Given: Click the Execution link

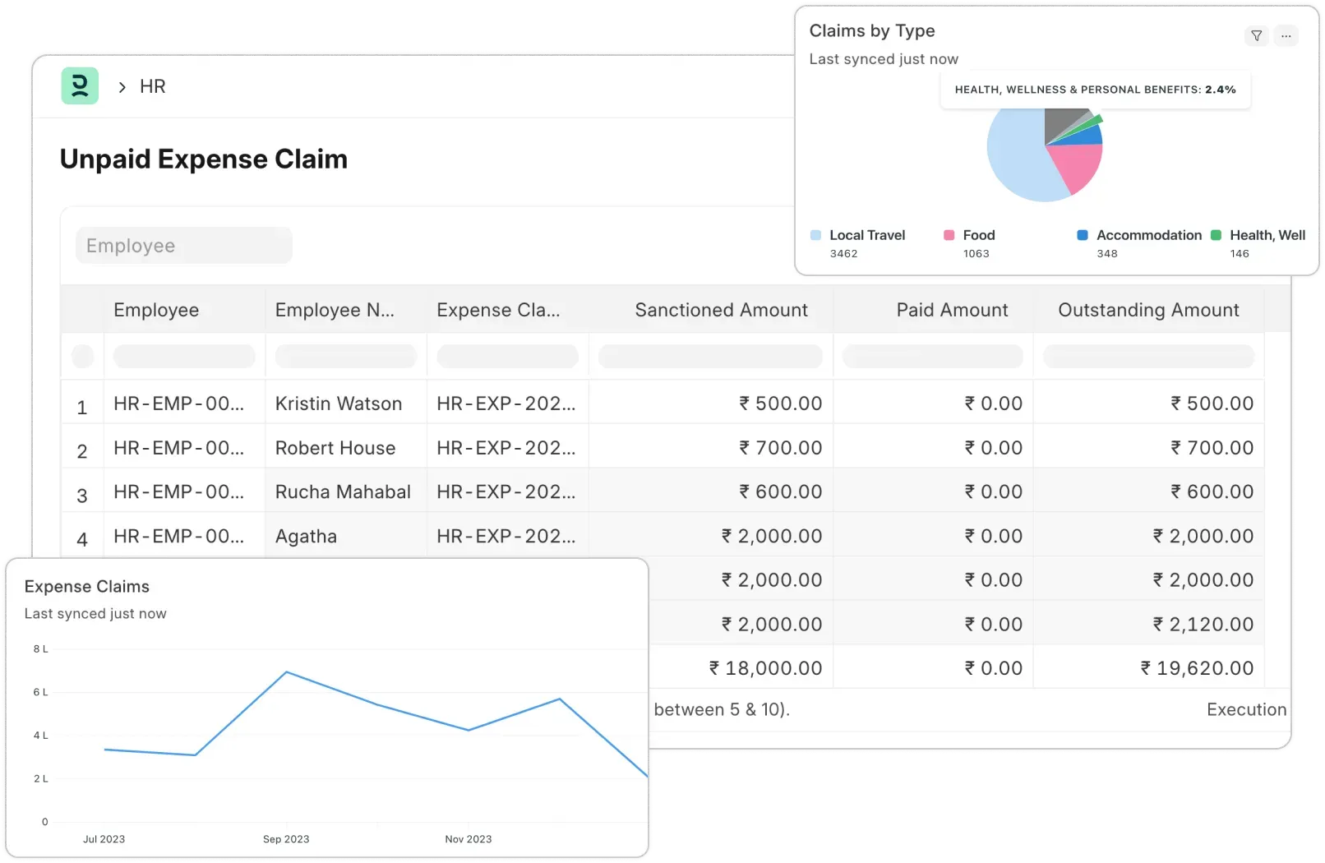Looking at the screenshot, I should (1246, 708).
